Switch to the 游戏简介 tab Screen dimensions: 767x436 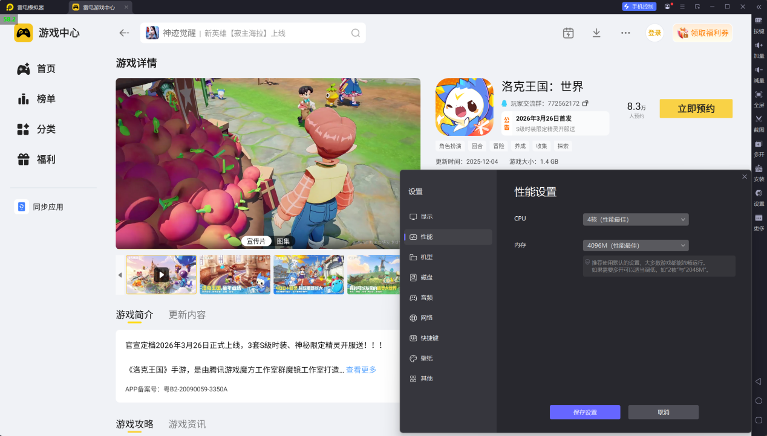tap(134, 315)
